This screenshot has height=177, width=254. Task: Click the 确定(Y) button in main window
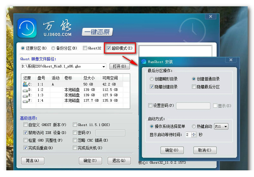point(90,161)
